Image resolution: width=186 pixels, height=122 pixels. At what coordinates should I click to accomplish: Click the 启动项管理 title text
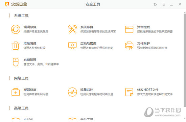coord(88,43)
